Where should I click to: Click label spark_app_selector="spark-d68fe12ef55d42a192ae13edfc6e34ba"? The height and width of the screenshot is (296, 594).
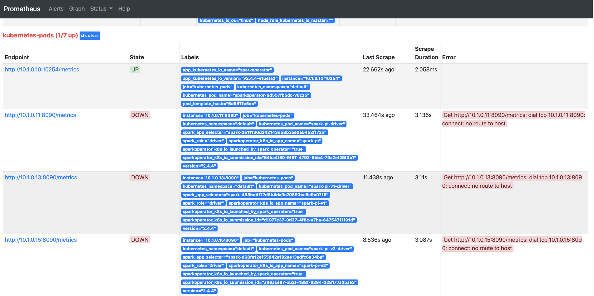pos(253,257)
